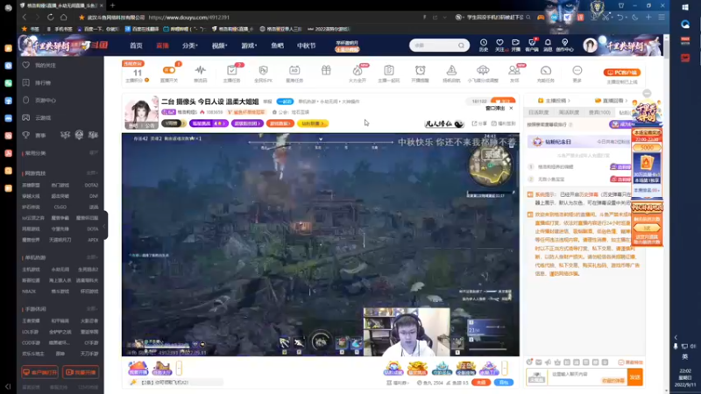The image size is (701, 394).
Task: Open 首页 in Douyu top navigation
Action: click(136, 46)
